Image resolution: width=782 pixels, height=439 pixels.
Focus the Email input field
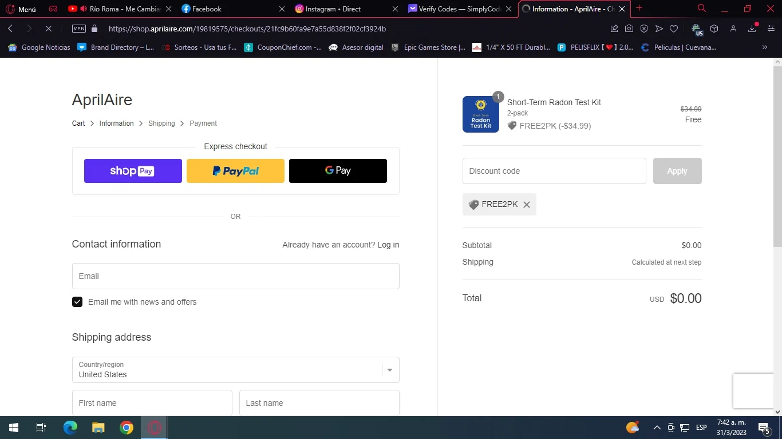point(235,276)
